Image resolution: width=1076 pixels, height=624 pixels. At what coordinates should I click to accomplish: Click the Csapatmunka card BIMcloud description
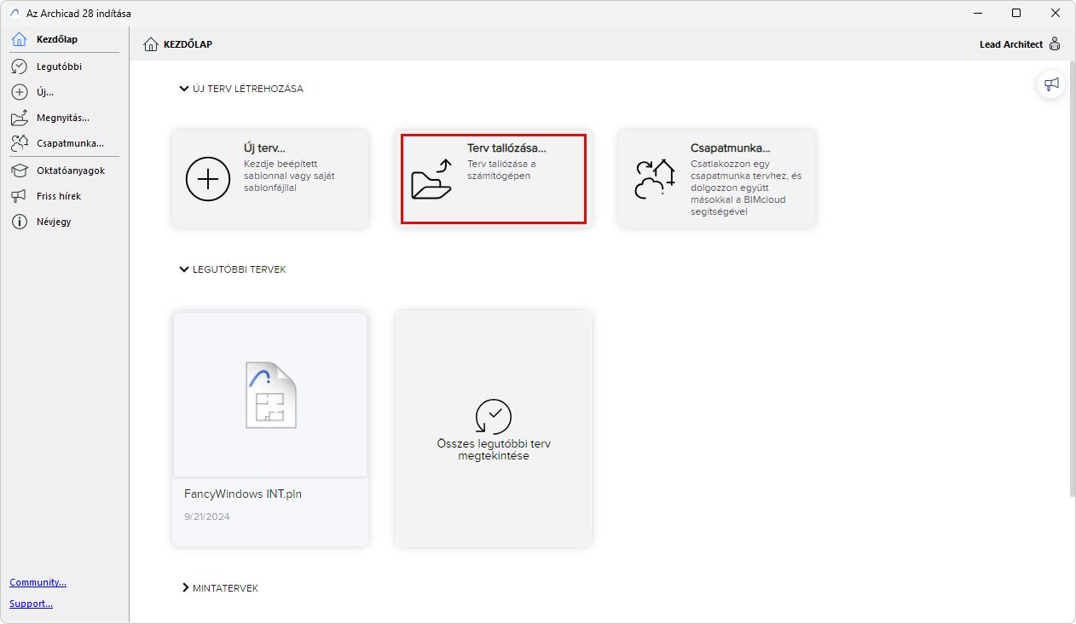tap(746, 188)
